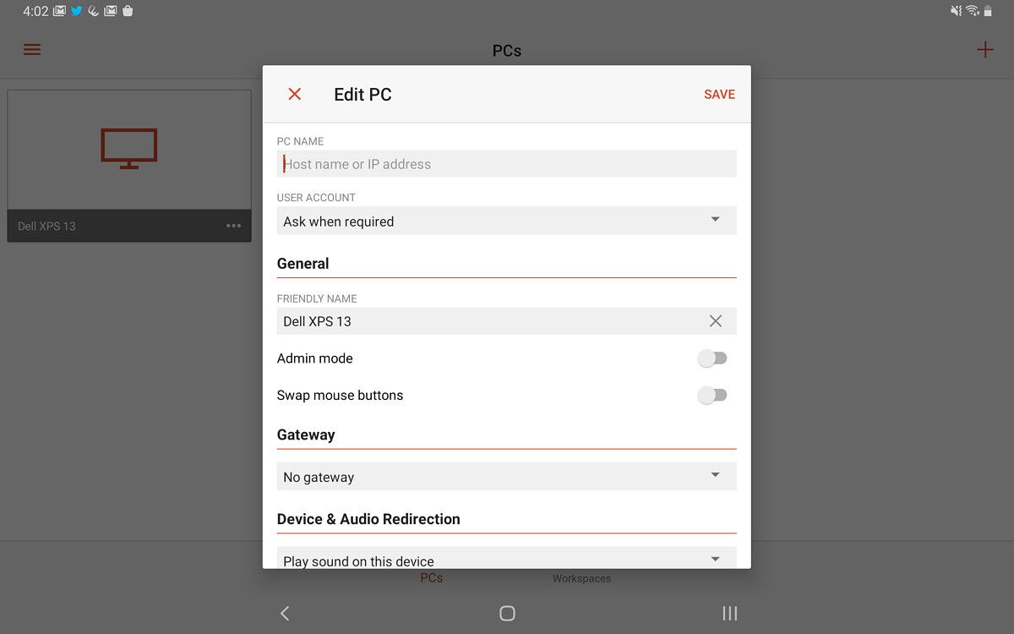This screenshot has height=634, width=1014.
Task: Tap the Android back navigation icon
Action: (285, 614)
